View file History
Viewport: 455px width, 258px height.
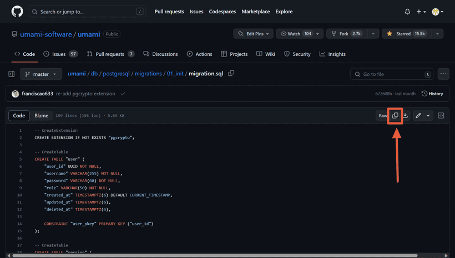coord(432,94)
